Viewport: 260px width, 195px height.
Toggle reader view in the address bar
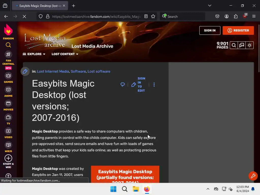pyautogui.click(x=146, y=17)
